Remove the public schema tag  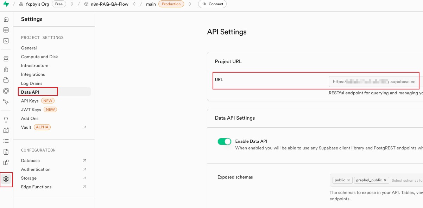348,180
